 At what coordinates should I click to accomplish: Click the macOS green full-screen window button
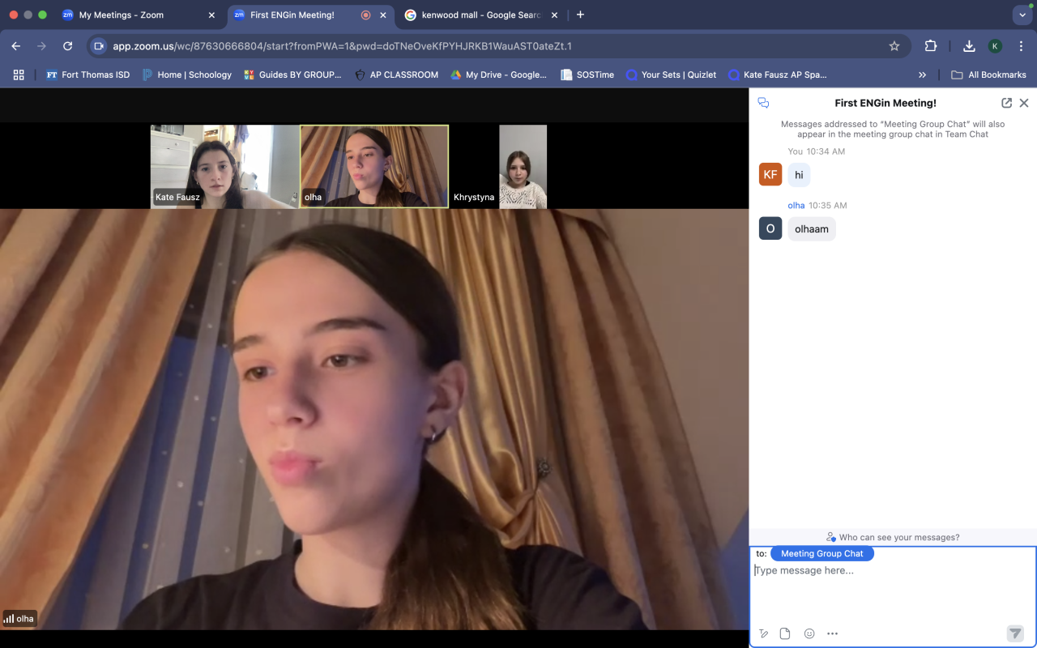(x=43, y=15)
